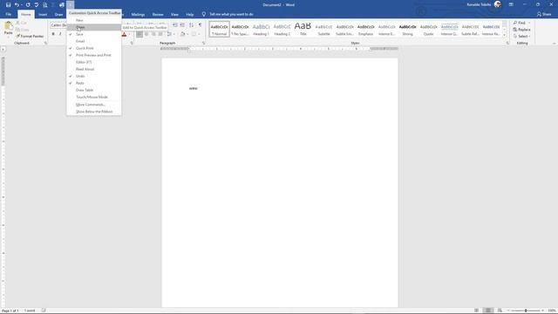Switch to the Draw tab
The width and height of the screenshot is (558, 314).
58,15
